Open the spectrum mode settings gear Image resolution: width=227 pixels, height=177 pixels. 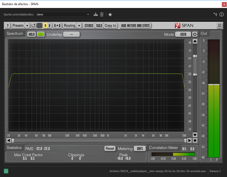[x=195, y=34]
